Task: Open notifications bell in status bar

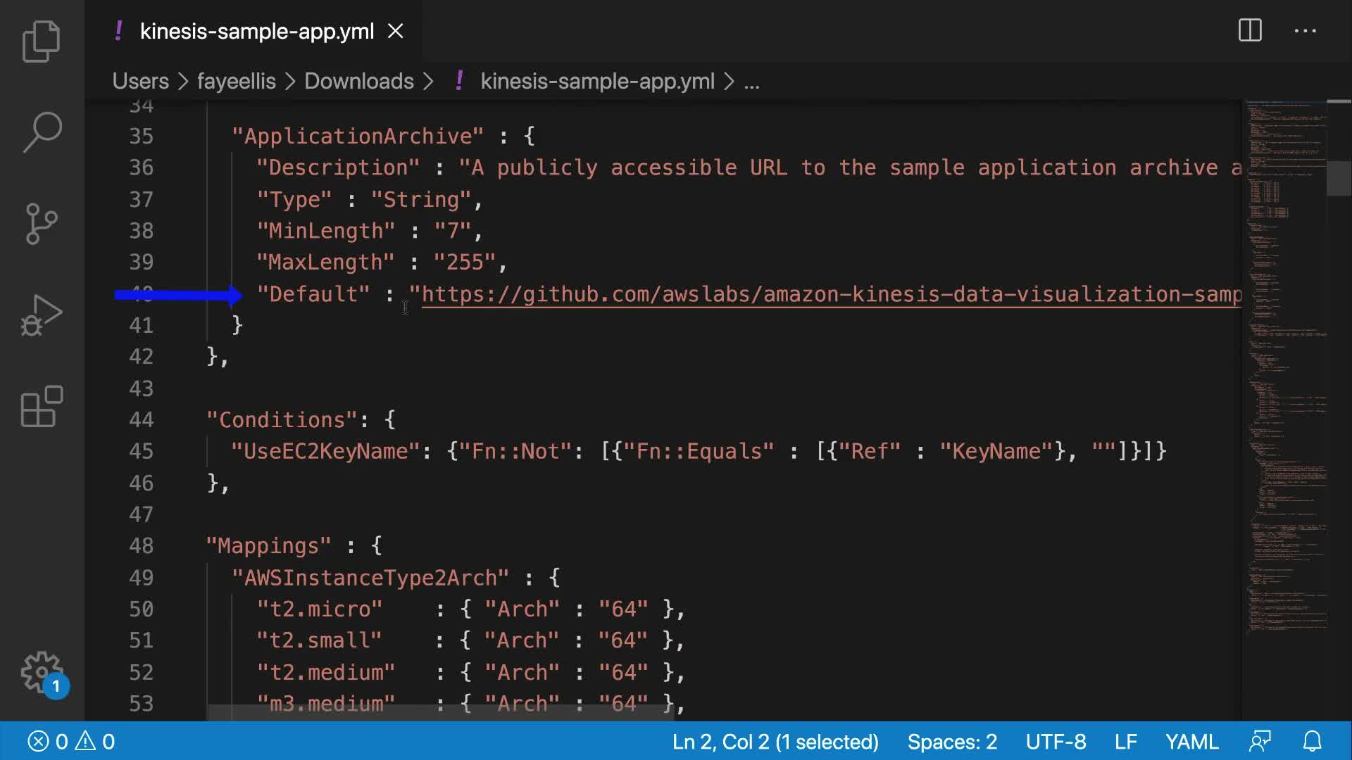Action: click(x=1312, y=742)
